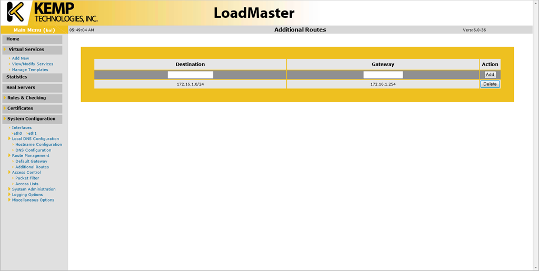Expand System Administration submenu
Image resolution: width=539 pixels, height=271 pixels.
pos(34,189)
